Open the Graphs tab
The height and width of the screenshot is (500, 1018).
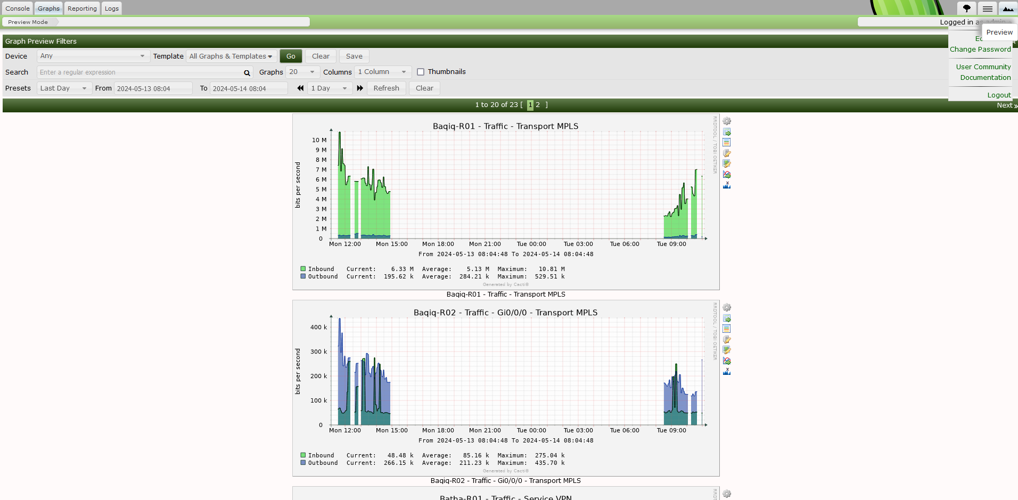pyautogui.click(x=48, y=9)
